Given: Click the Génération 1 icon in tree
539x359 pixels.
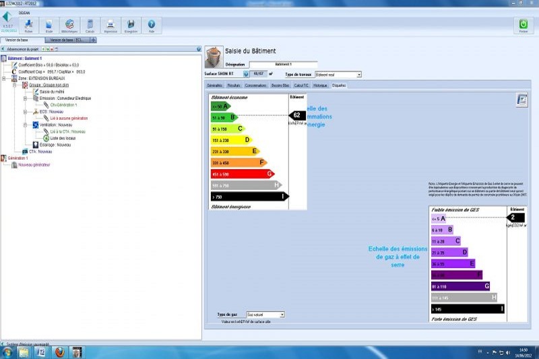Looking at the screenshot, I should tap(4, 158).
